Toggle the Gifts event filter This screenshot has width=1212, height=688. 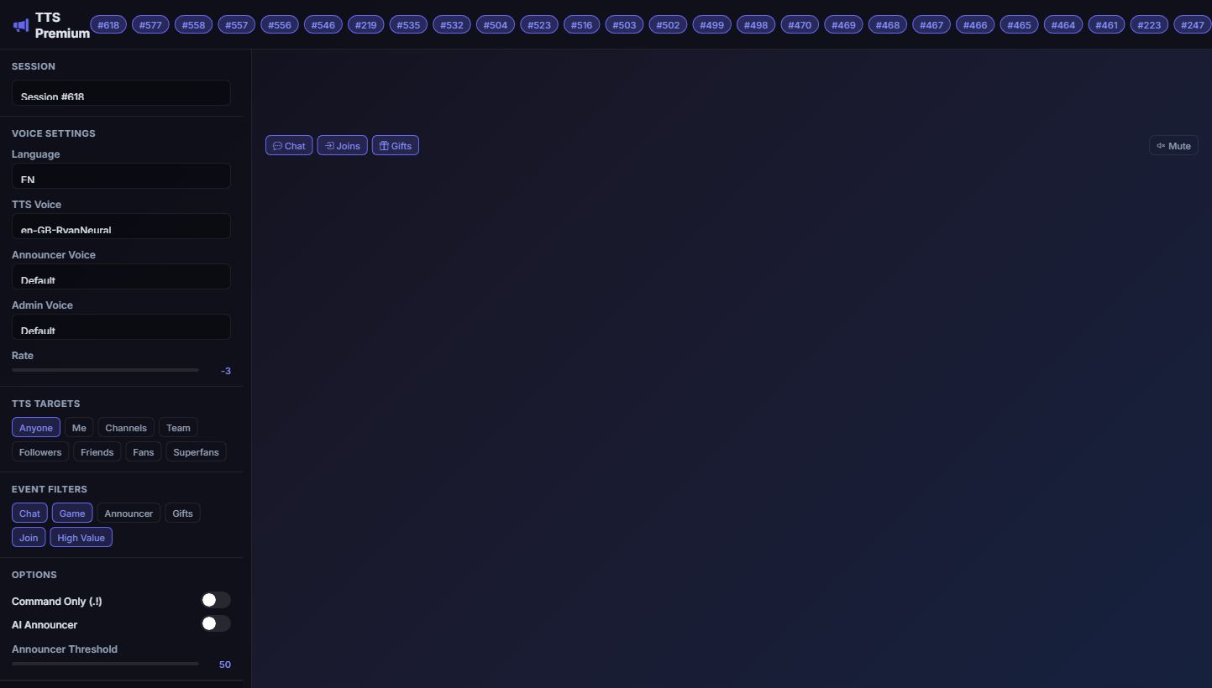[182, 513]
